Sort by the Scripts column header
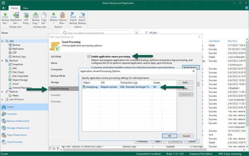 pos(157,83)
